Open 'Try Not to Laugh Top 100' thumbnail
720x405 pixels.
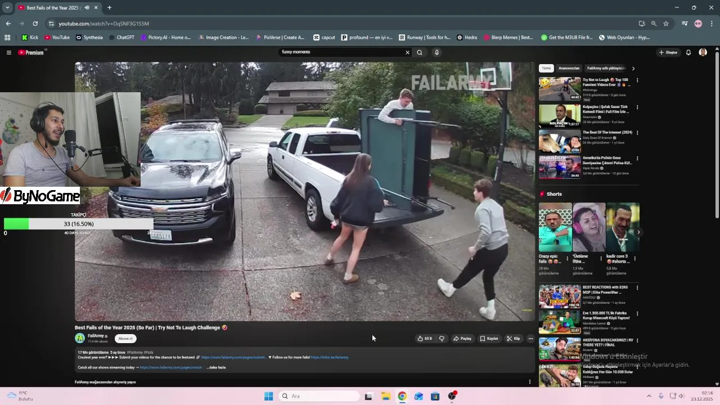[560, 89]
